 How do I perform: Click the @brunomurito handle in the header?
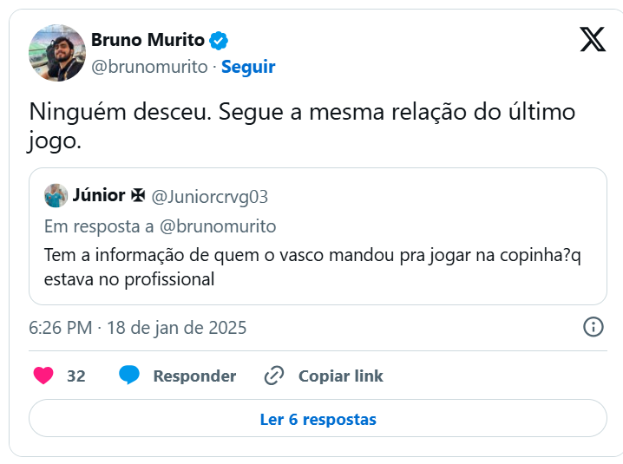tap(149, 67)
